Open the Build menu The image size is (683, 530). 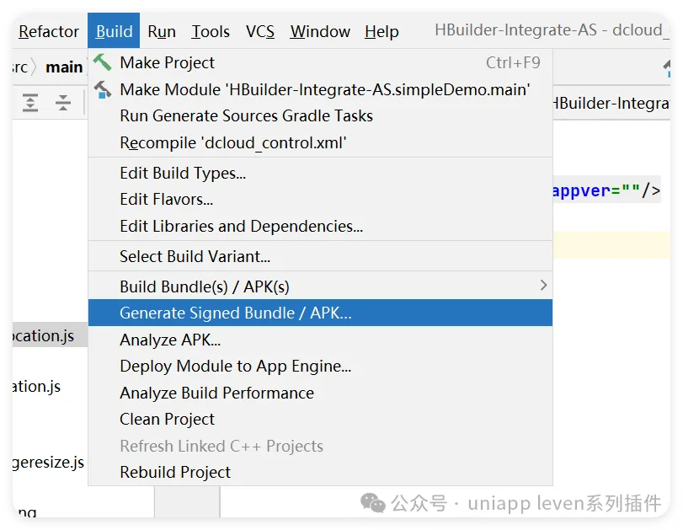114,31
